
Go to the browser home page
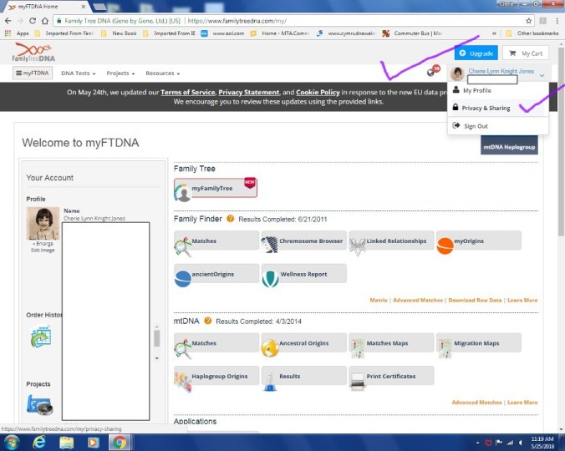point(45,21)
